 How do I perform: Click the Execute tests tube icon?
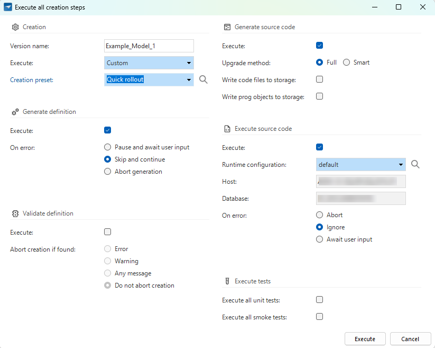click(227, 281)
